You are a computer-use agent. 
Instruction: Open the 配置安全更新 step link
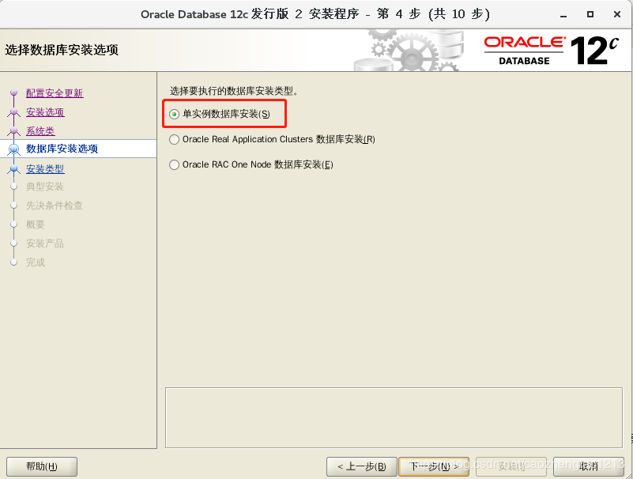click(55, 93)
